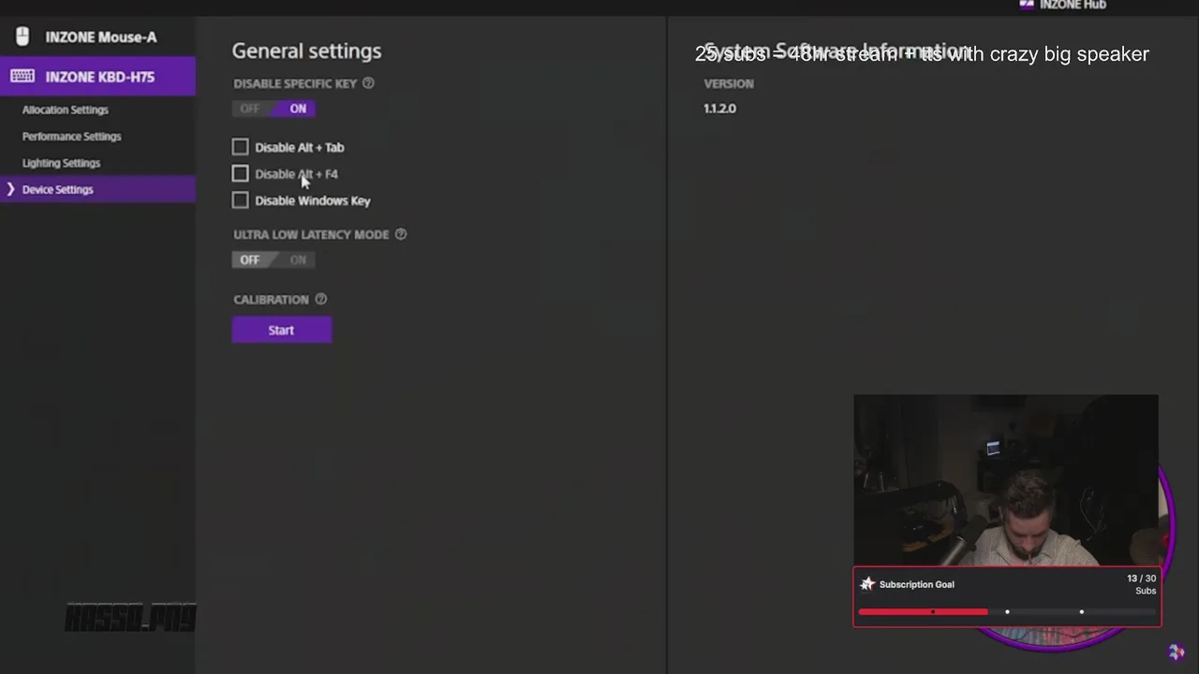Click the Subscription Goal star icon
The width and height of the screenshot is (1199, 674).
click(867, 584)
